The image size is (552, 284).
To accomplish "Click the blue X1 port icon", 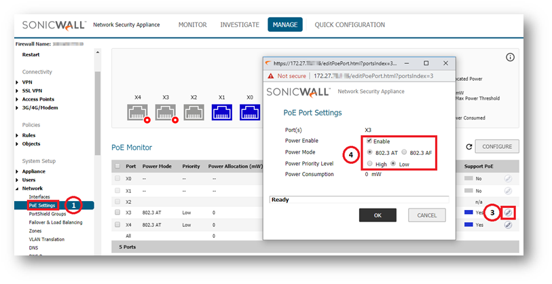I will point(221,113).
